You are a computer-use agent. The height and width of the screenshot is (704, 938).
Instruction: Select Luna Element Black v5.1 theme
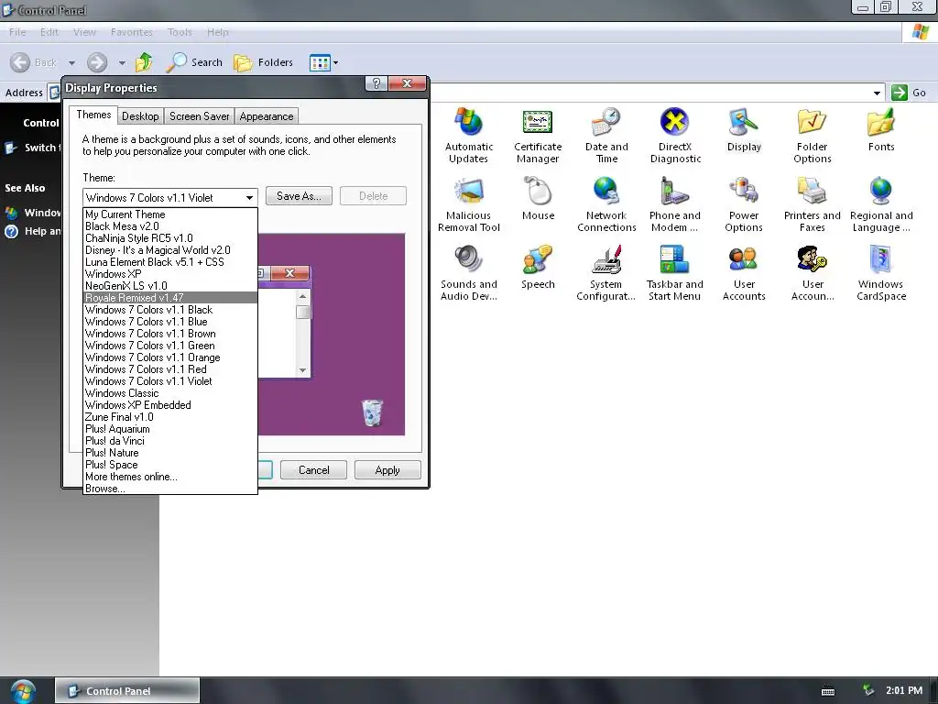click(169, 262)
